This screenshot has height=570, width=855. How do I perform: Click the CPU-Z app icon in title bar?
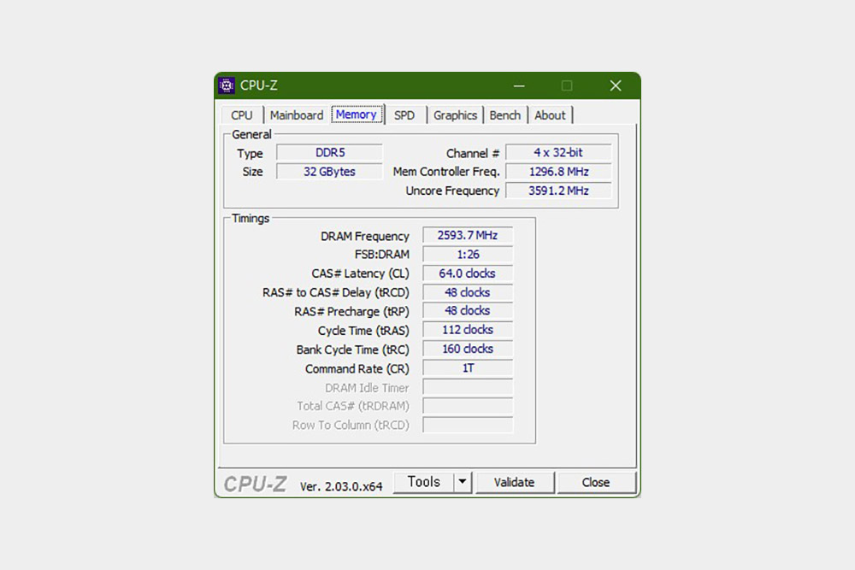[227, 85]
